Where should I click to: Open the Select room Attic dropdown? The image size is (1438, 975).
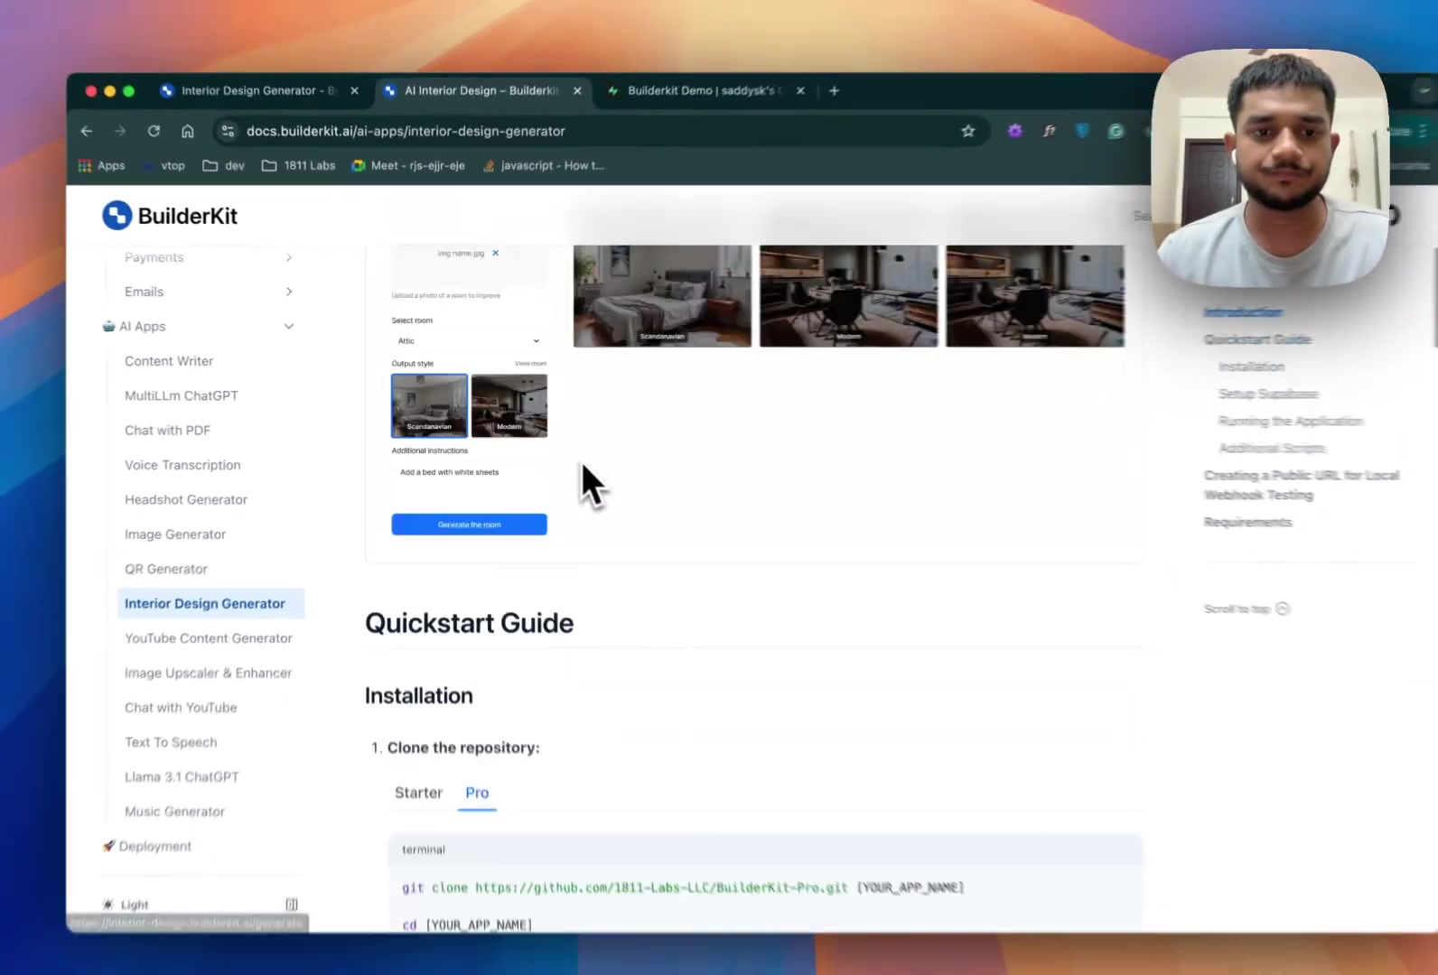pyautogui.click(x=469, y=340)
